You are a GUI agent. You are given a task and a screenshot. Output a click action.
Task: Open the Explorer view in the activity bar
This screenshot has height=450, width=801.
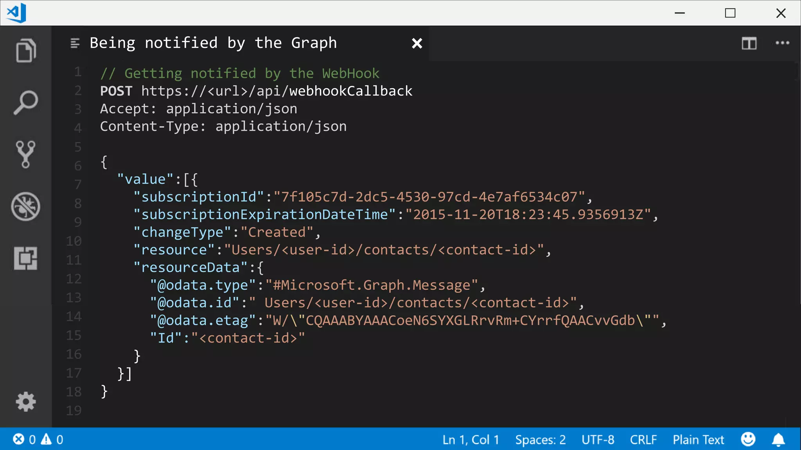(26, 50)
